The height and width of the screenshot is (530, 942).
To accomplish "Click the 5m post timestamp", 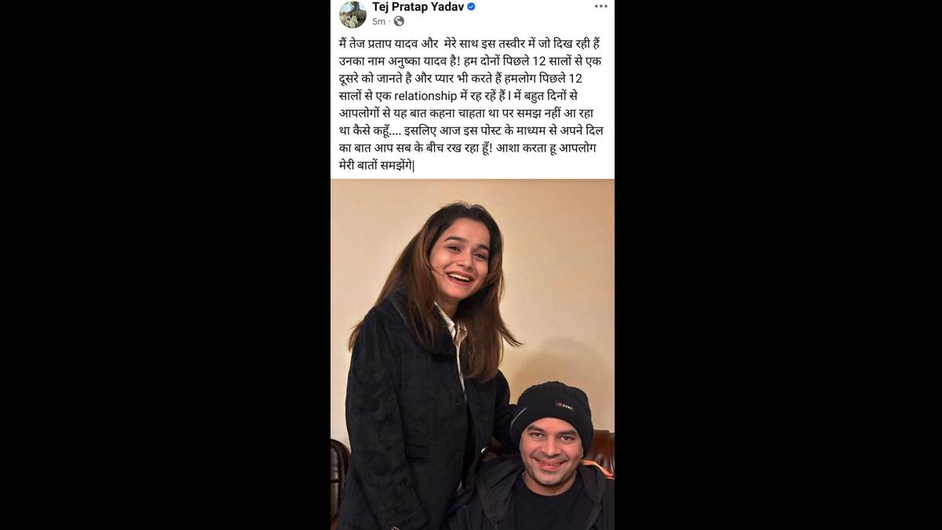I will click(378, 21).
